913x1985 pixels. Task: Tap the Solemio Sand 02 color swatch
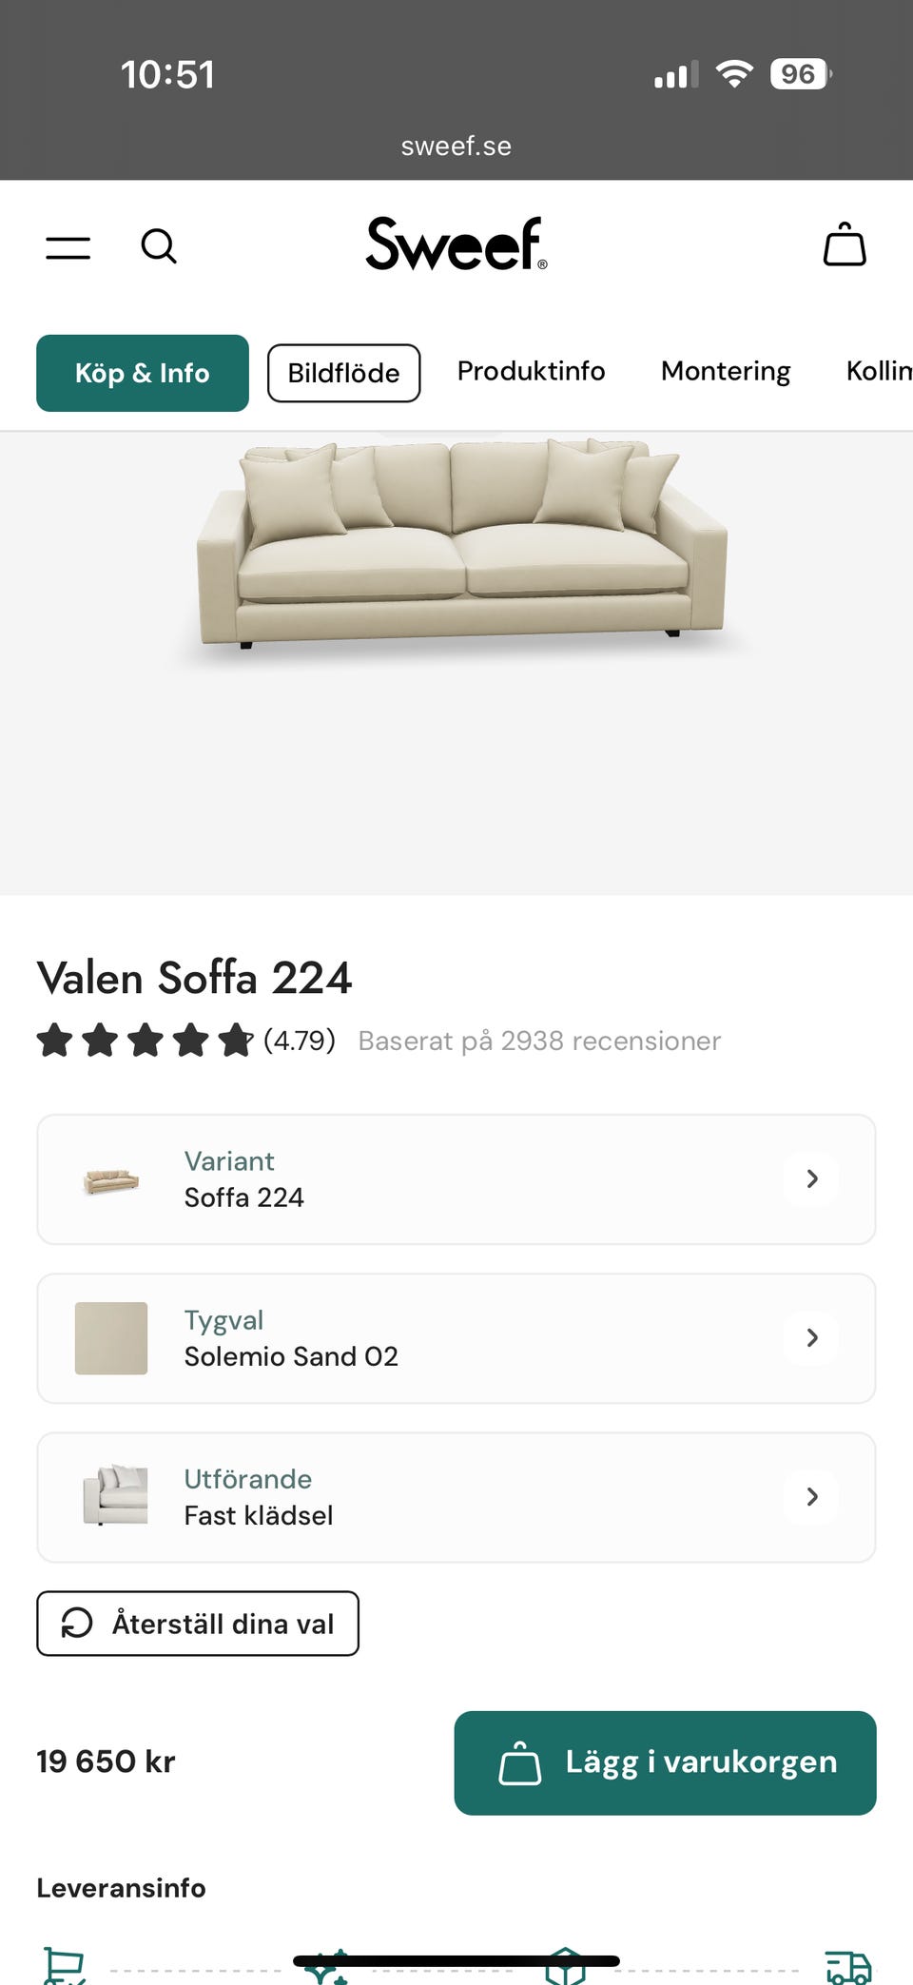click(x=111, y=1338)
